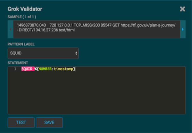Click the SAVE button

coord(49,122)
